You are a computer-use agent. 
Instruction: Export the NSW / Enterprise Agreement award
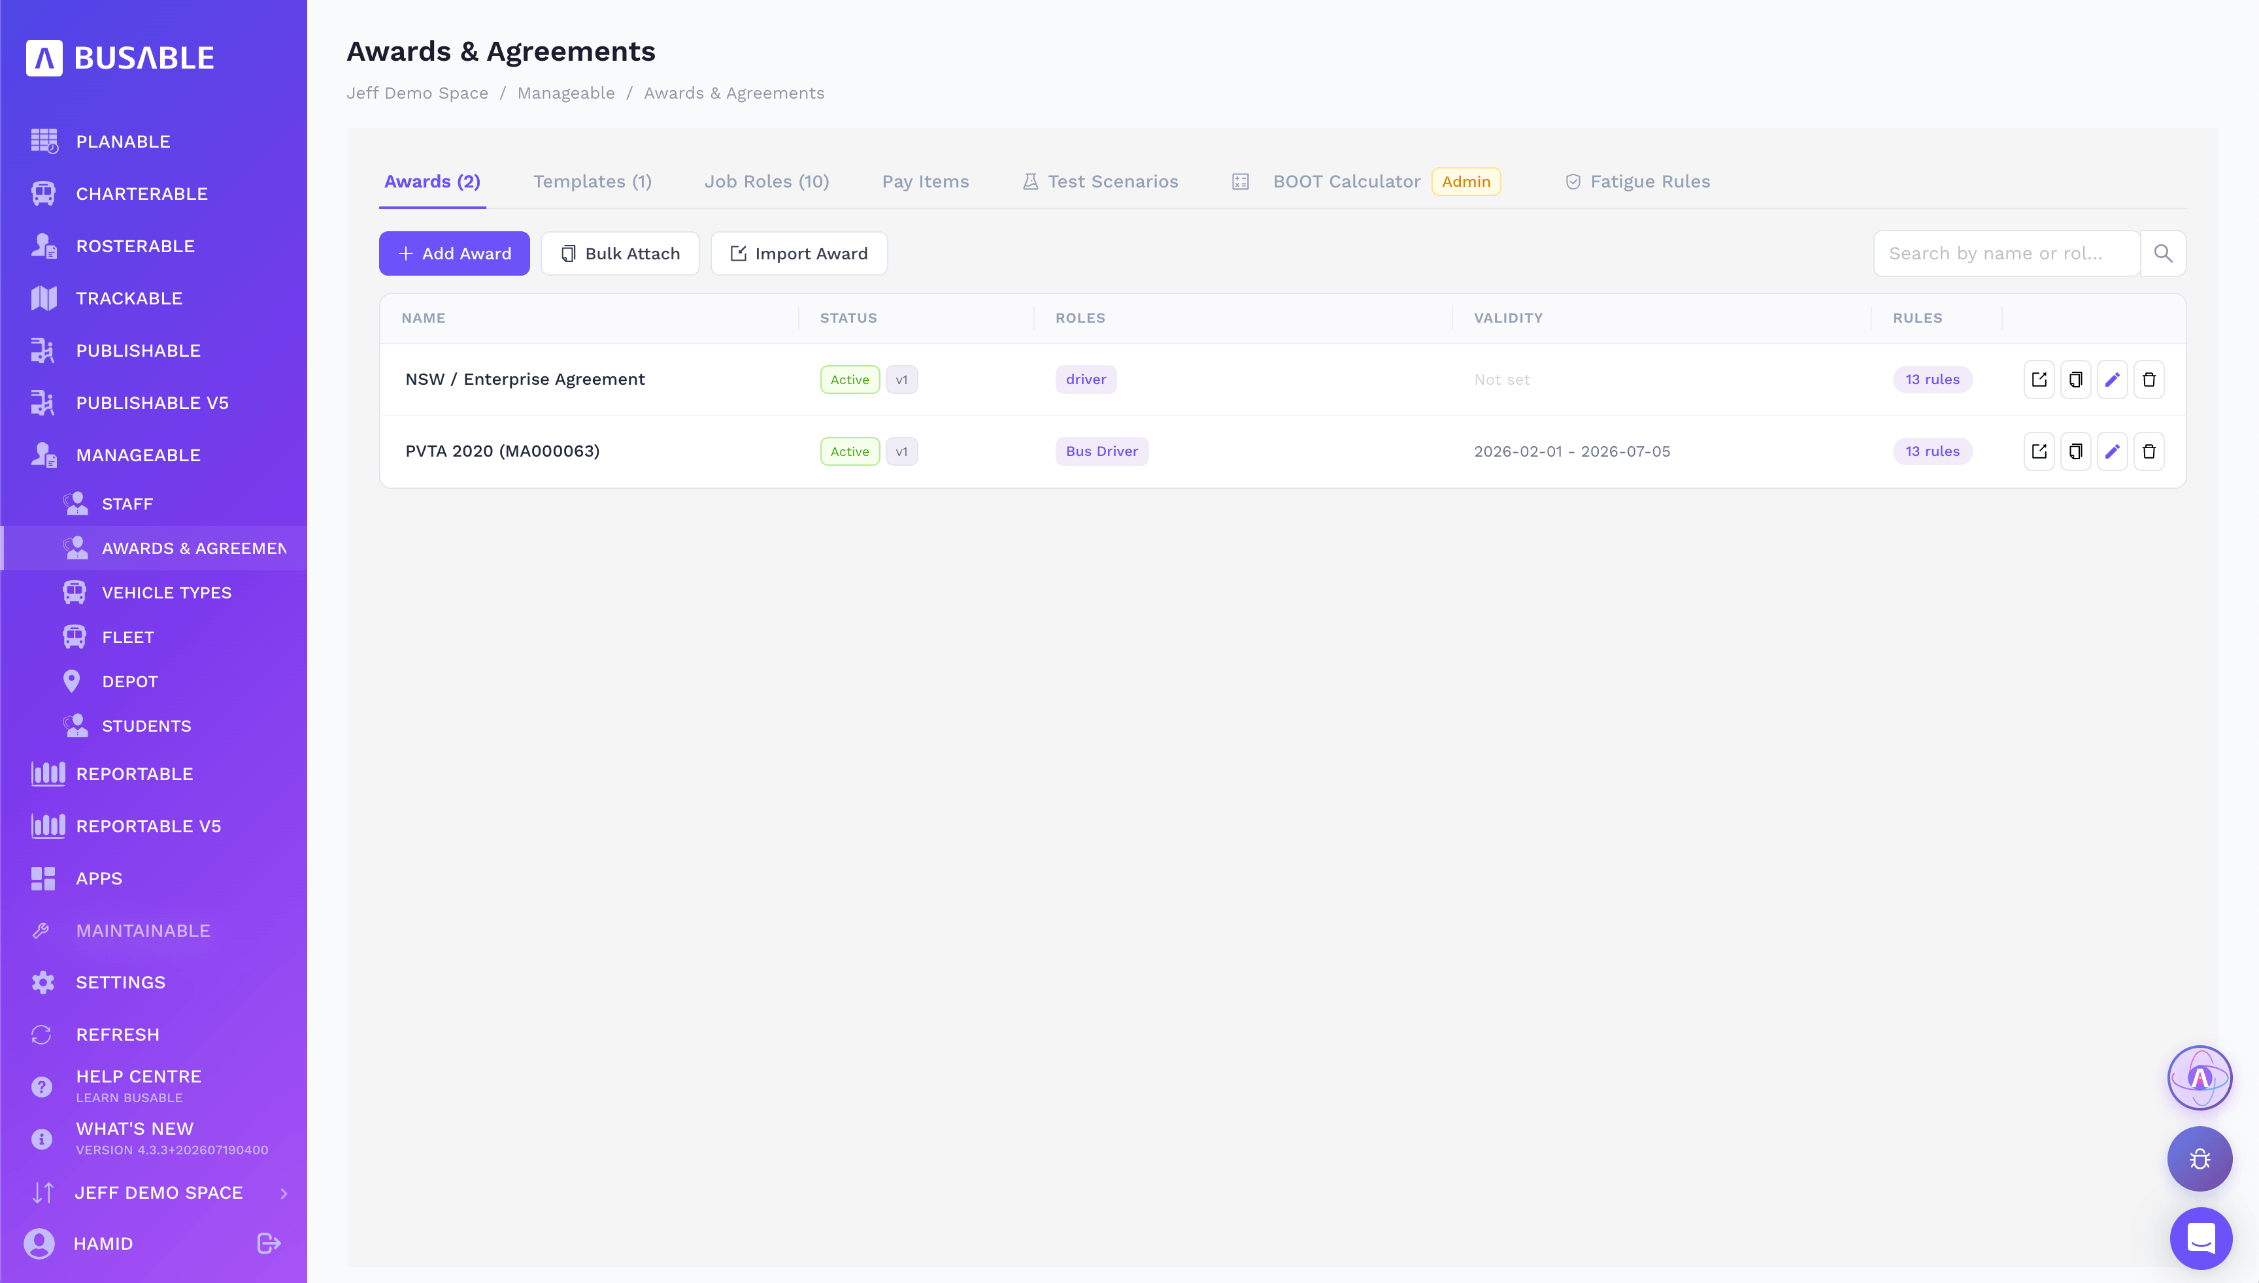coord(2039,380)
